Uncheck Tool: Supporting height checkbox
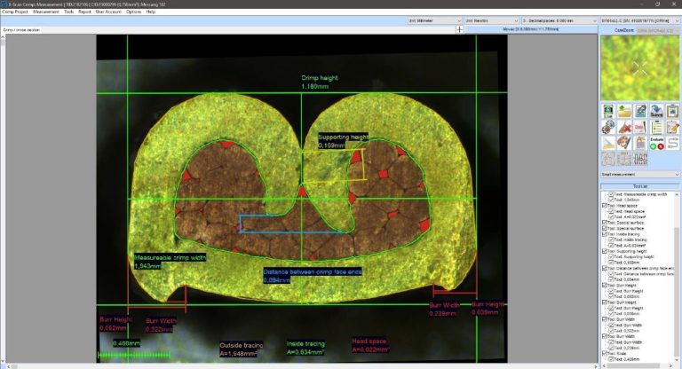The height and width of the screenshot is (369, 682). point(605,251)
